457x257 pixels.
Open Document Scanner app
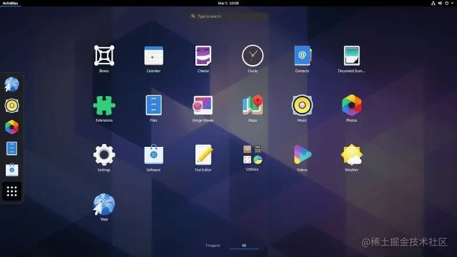click(351, 56)
